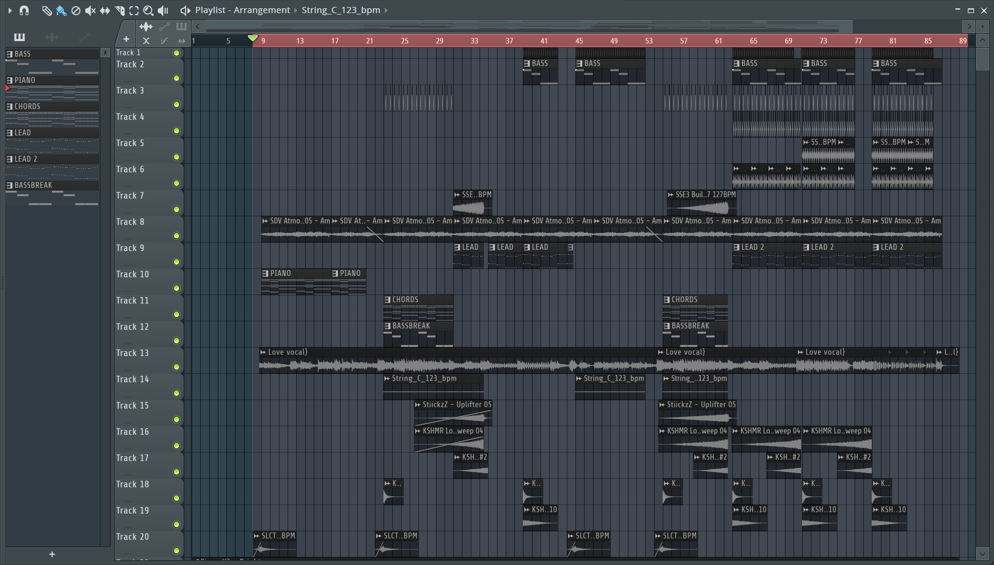Viewport: 994px width, 565px height.
Task: Click the vertical scrollbar thumb
Action: [x=982, y=59]
